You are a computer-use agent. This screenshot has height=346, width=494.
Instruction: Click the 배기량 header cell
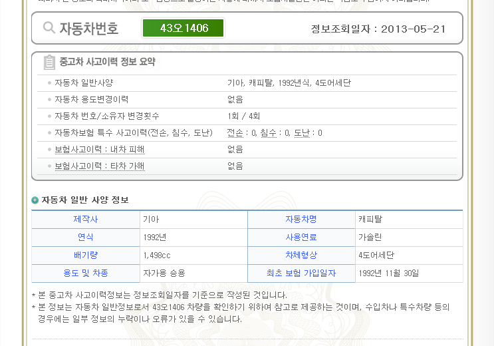[86, 255]
